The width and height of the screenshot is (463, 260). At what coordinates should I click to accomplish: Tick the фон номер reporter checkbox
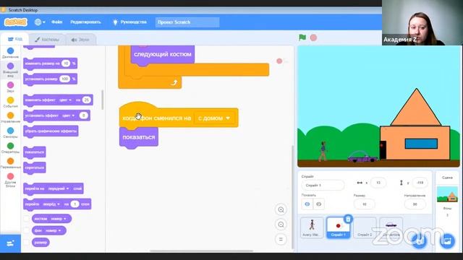tap(27, 230)
